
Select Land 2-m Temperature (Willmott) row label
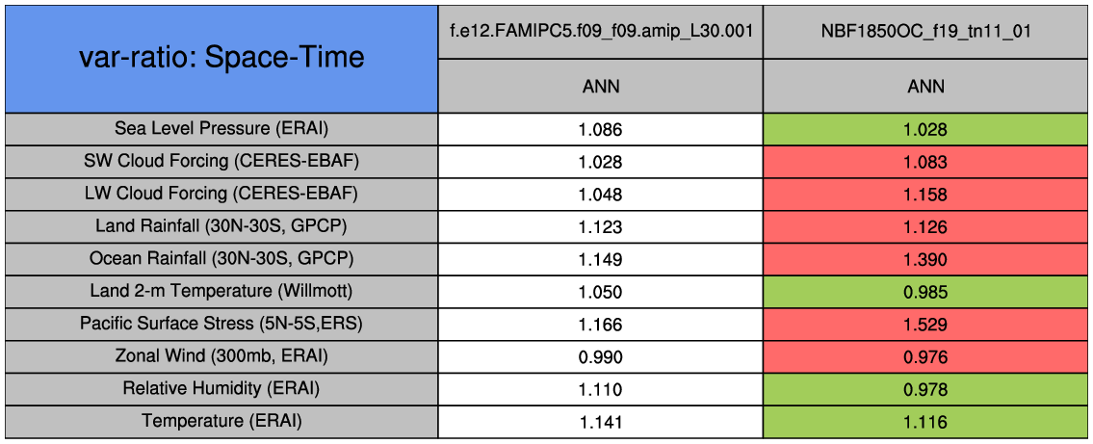tap(221, 292)
